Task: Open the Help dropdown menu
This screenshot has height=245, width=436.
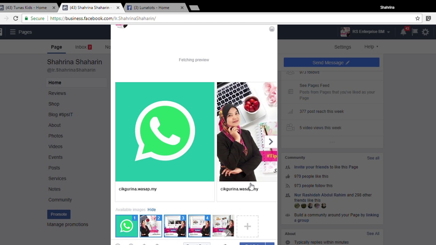Action: (371, 47)
